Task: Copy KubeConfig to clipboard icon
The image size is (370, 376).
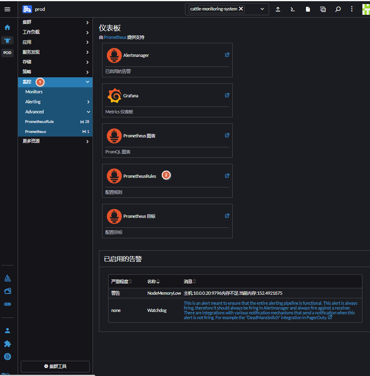Action: (x=323, y=9)
